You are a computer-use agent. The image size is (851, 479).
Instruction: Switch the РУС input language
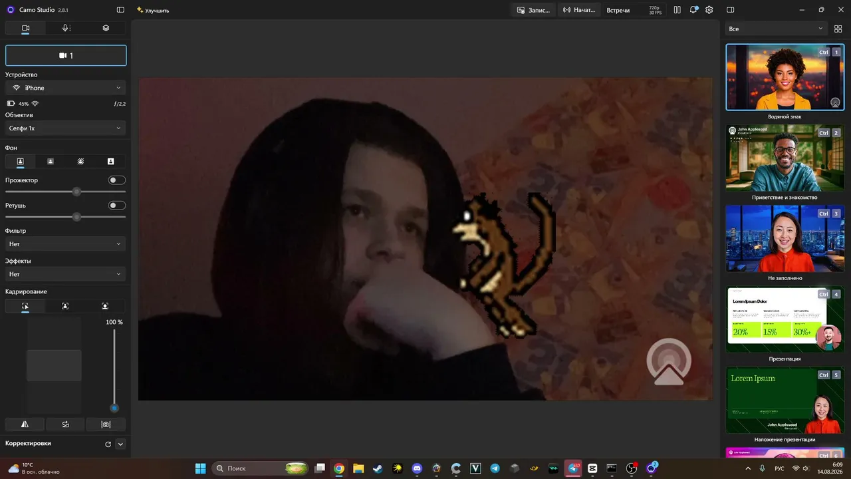pyautogui.click(x=779, y=468)
